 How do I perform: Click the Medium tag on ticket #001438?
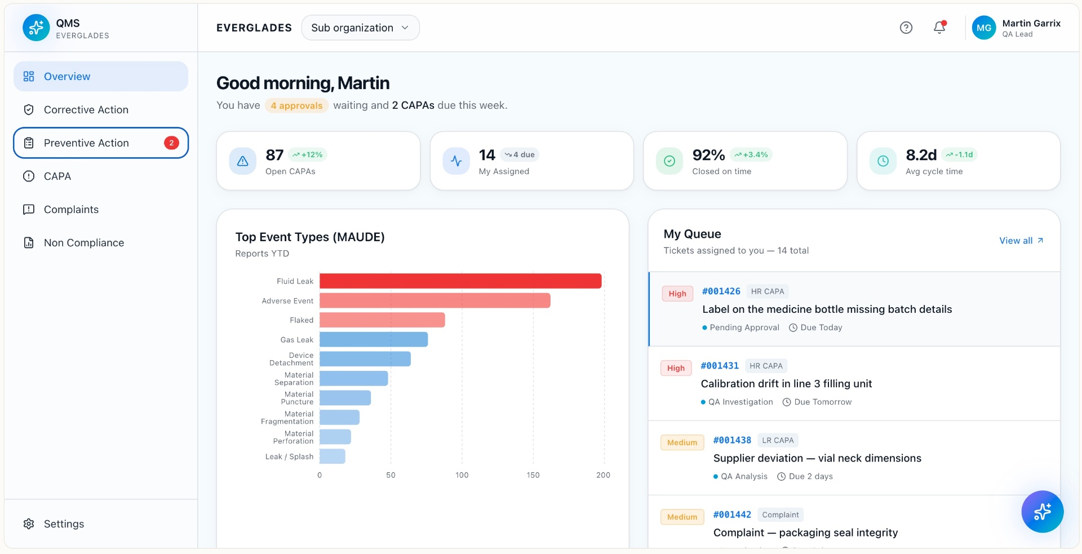[682, 442]
